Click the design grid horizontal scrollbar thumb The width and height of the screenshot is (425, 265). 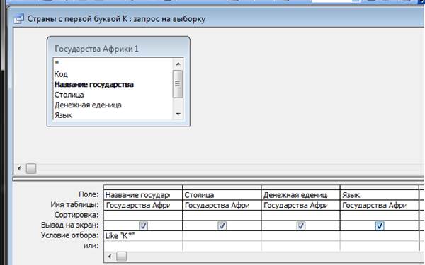pyautogui.click(x=121, y=257)
